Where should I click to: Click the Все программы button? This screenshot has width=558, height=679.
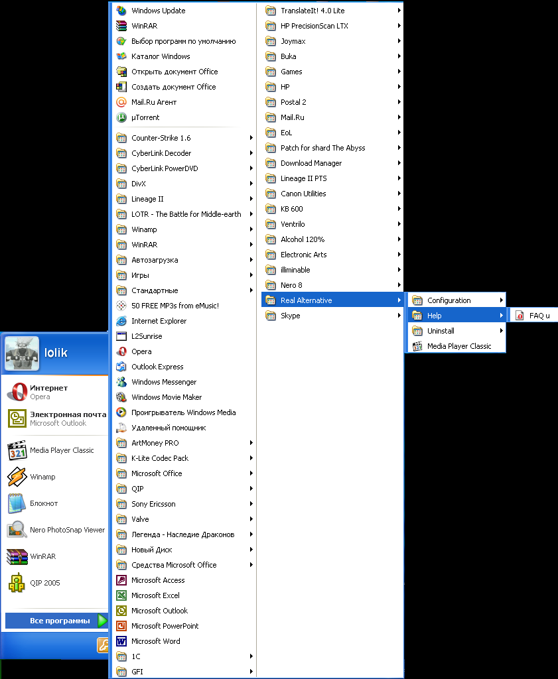pos(56,621)
